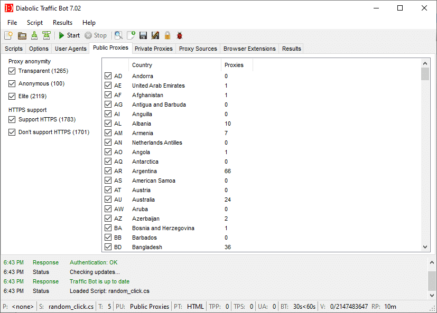Uncheck the AR Argentina country checkbox
Image resolution: width=437 pixels, height=313 pixels.
pyautogui.click(x=108, y=170)
